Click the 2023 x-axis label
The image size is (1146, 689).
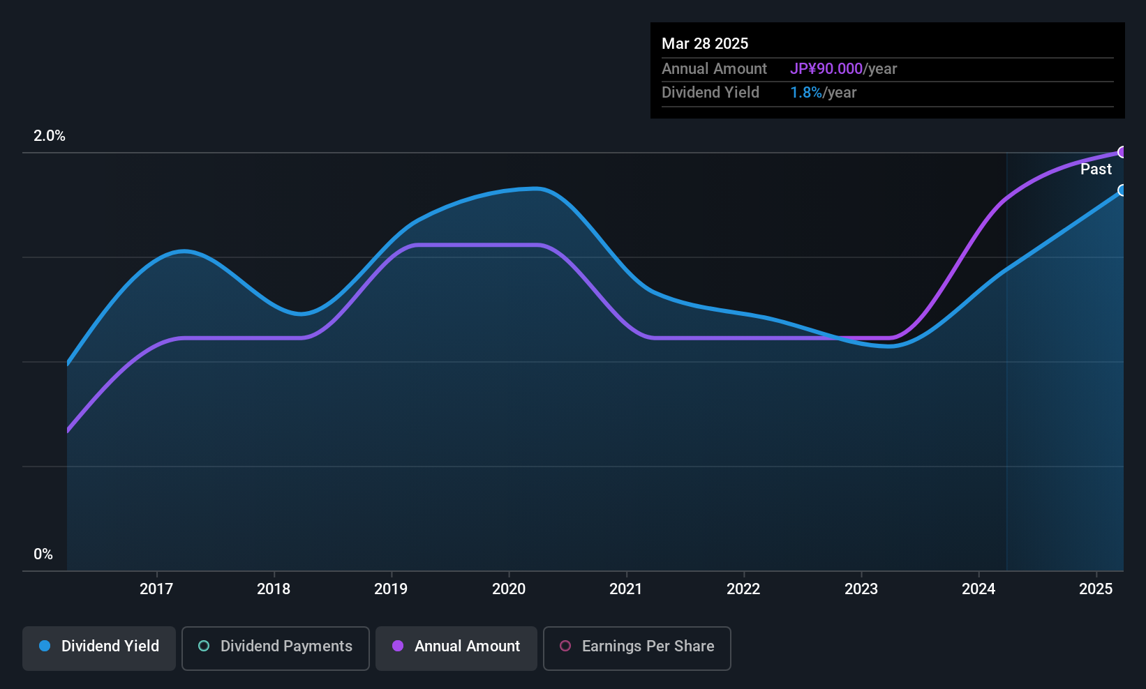pos(861,589)
